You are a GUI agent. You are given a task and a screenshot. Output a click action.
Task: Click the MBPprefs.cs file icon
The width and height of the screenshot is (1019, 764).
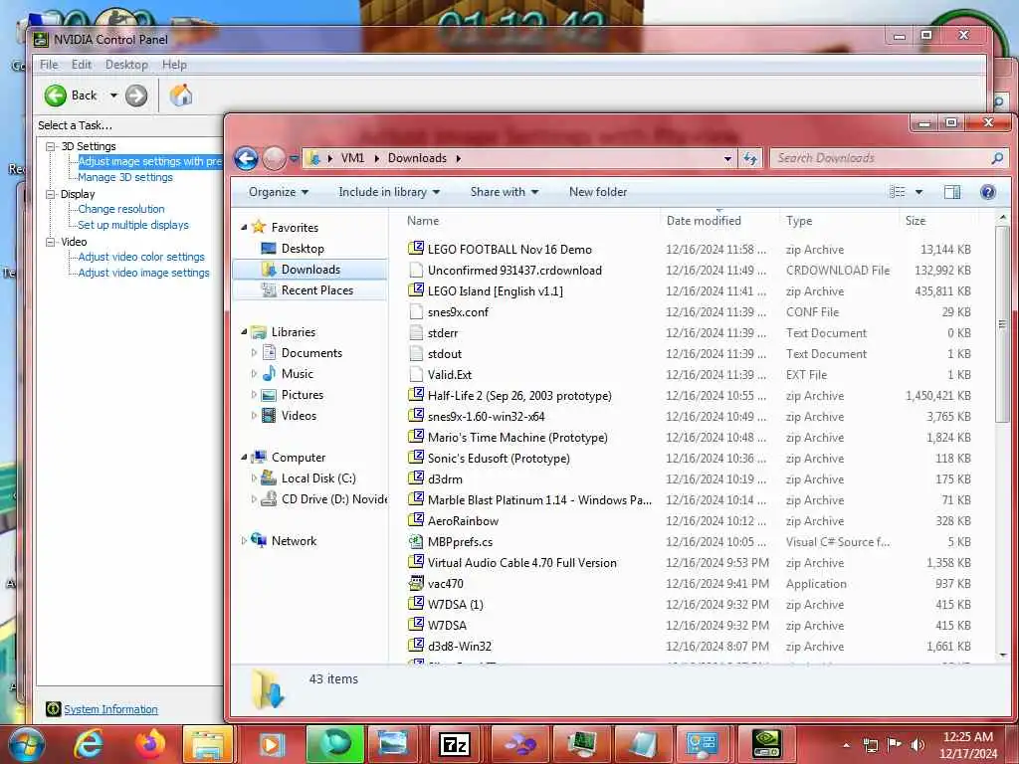(416, 542)
